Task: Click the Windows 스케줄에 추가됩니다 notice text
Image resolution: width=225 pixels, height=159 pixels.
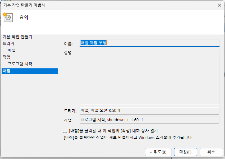Action: (128, 138)
